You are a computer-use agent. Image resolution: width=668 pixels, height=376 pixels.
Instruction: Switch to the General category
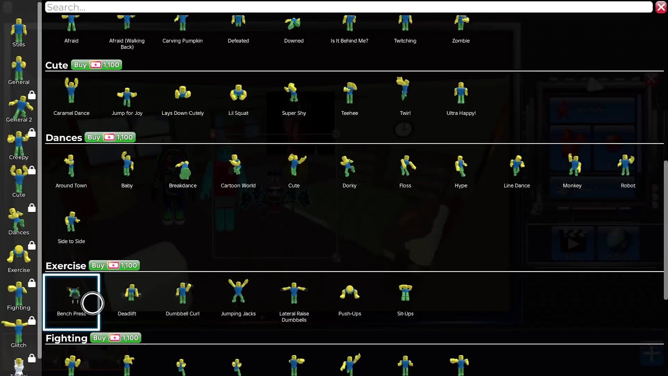point(19,70)
